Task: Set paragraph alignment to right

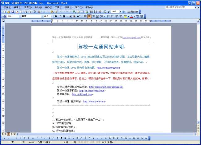Action: [x=93, y=16]
